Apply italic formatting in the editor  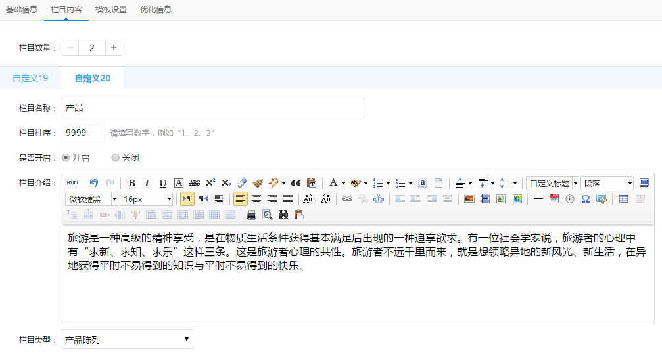(147, 183)
